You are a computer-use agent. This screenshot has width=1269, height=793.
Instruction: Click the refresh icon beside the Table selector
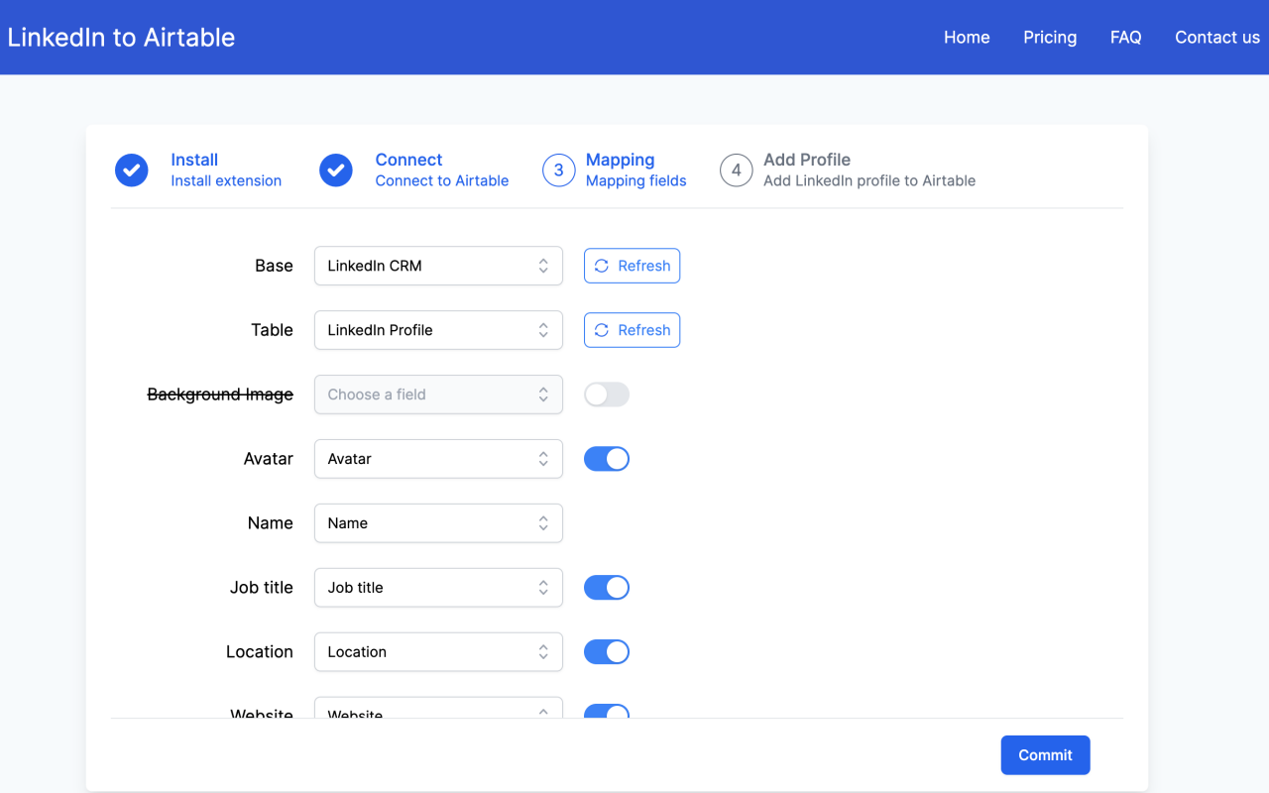[x=603, y=330]
